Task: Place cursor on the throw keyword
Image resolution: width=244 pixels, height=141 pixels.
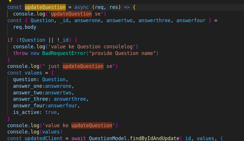Action: 20,53
